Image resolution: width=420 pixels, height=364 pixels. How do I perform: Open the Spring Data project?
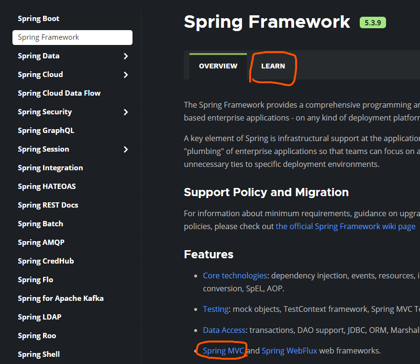pyautogui.click(x=39, y=56)
